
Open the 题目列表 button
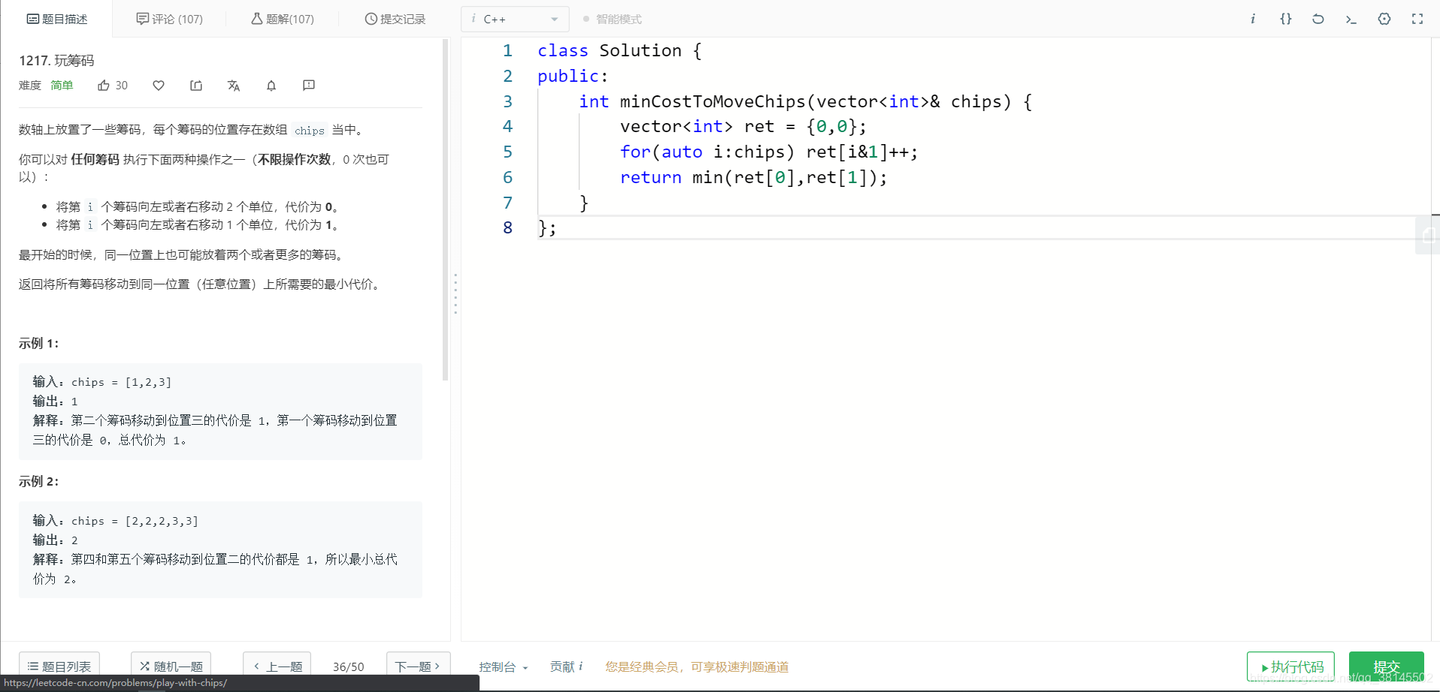(59, 666)
